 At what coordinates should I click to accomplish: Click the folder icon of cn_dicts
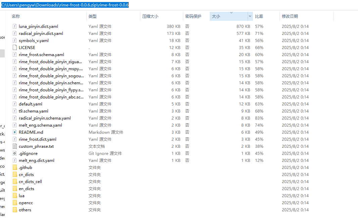[x=15, y=174]
